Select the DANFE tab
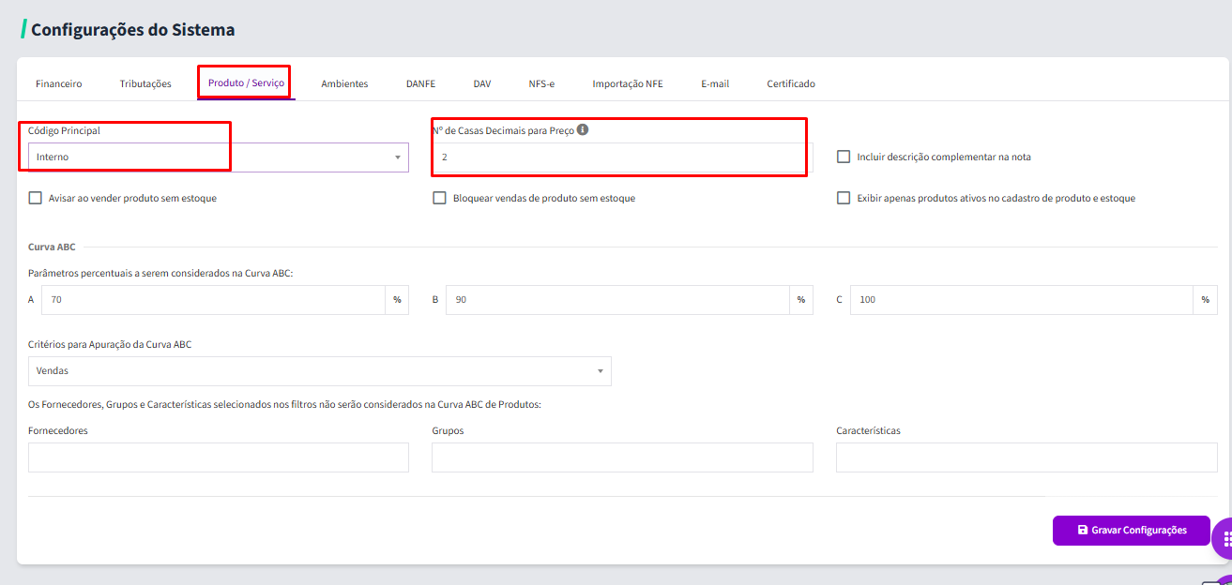 [x=420, y=83]
